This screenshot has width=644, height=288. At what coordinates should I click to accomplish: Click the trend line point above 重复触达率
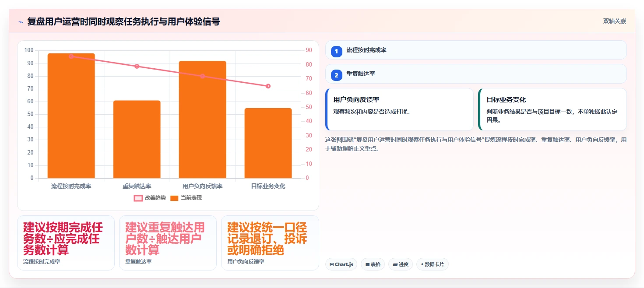(x=137, y=66)
